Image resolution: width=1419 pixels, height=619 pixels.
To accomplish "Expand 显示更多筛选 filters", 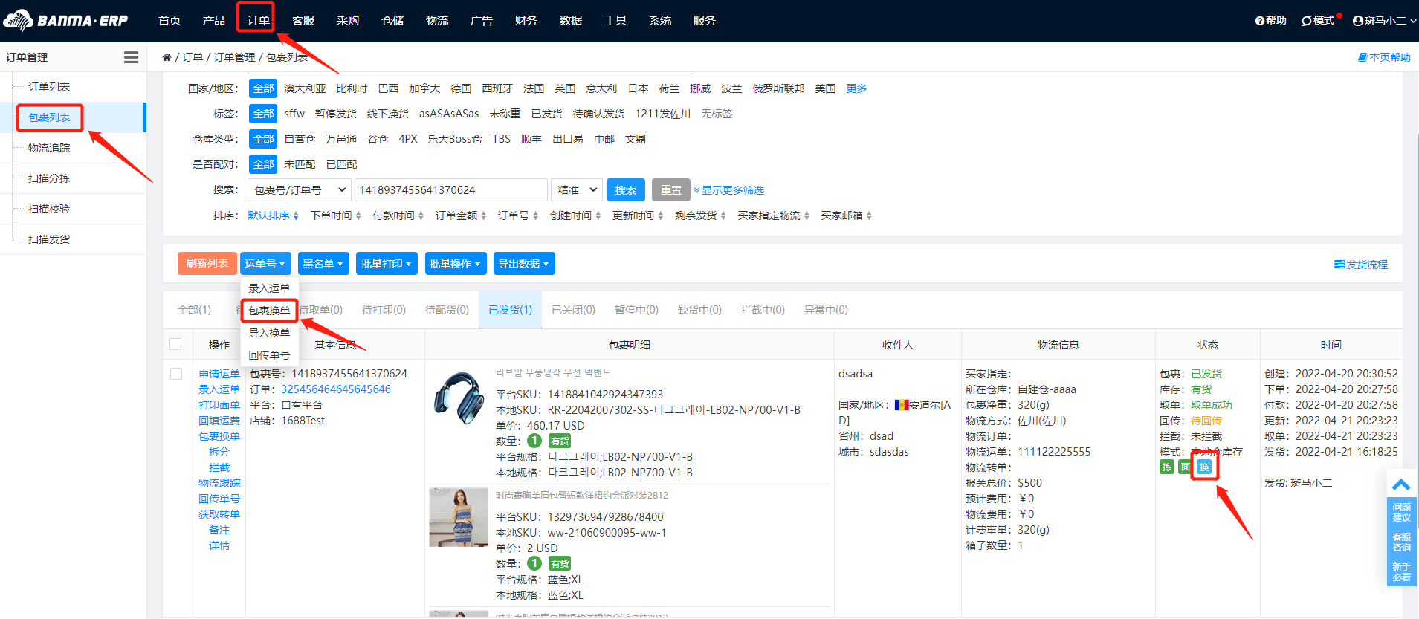I will (x=729, y=190).
